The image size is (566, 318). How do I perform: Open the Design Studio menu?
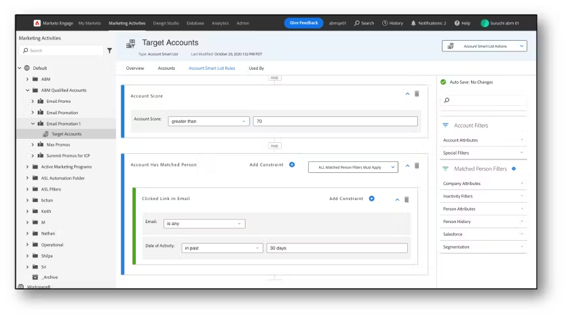(166, 23)
